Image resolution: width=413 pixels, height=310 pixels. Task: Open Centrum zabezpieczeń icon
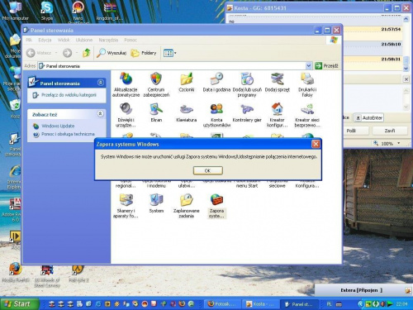(x=156, y=84)
